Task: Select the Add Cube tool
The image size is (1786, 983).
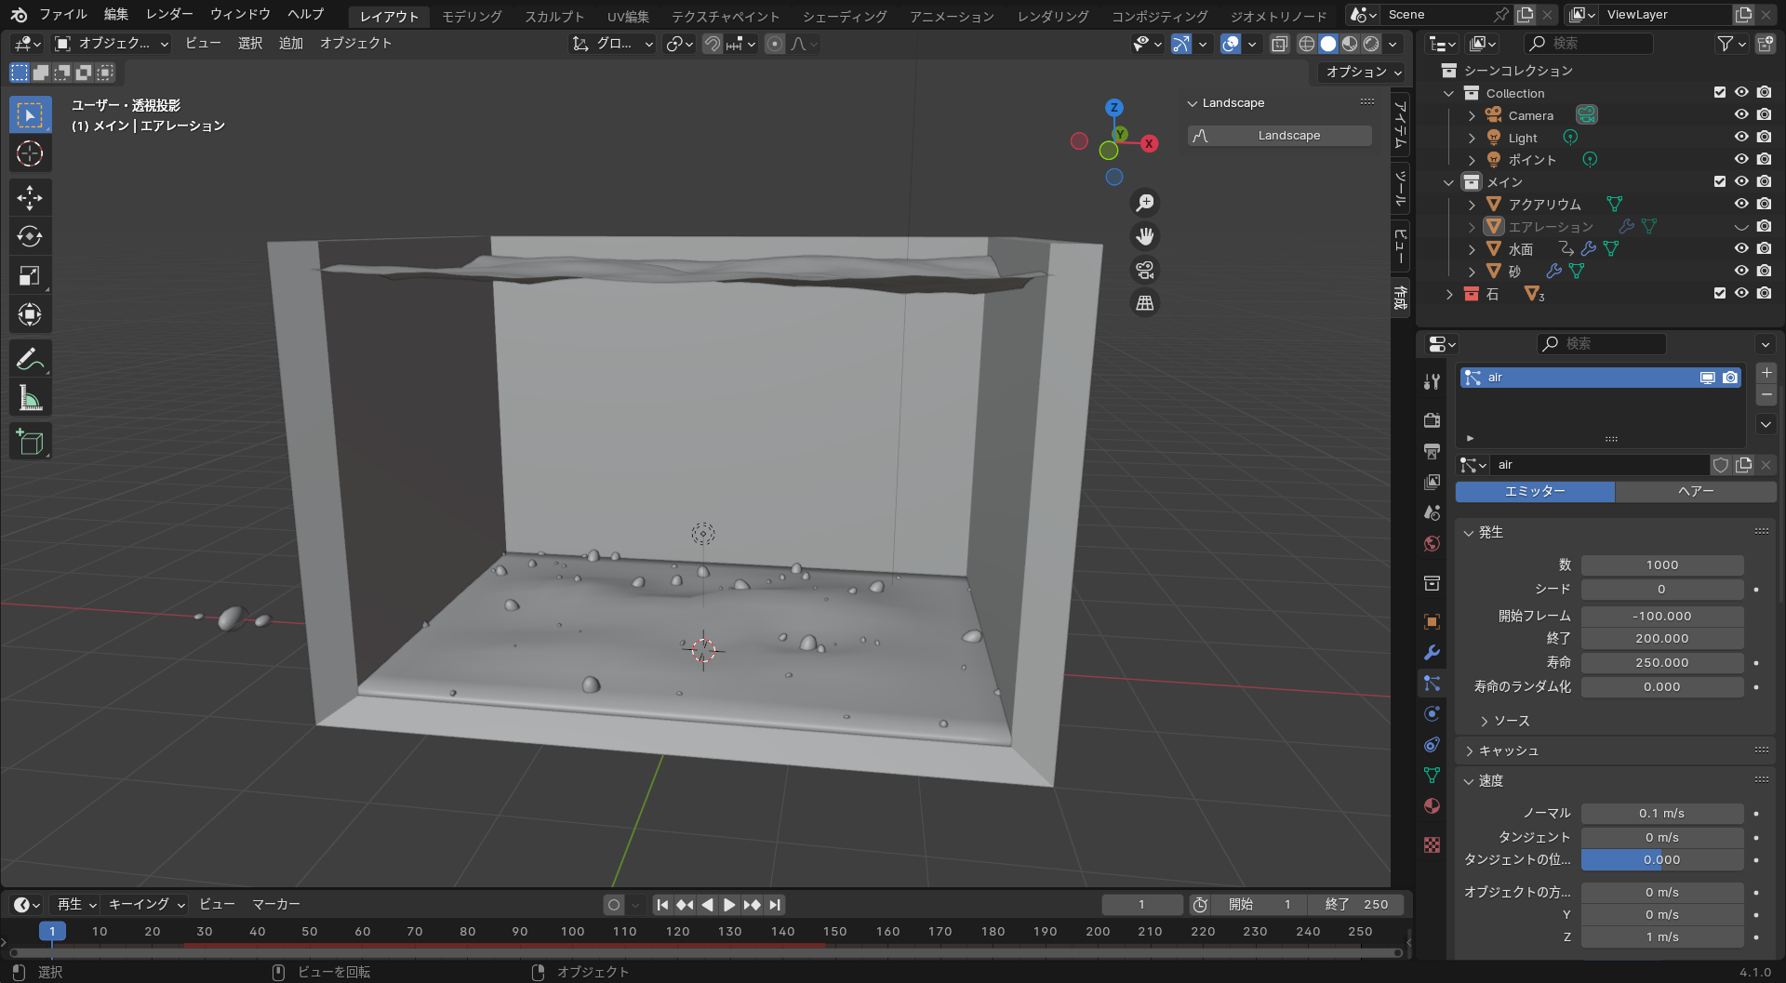Action: pos(30,442)
